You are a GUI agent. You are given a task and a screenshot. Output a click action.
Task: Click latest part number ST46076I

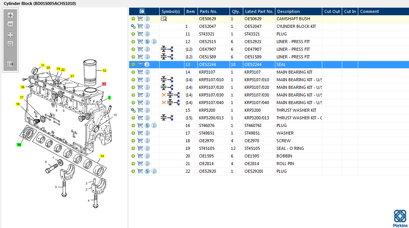[x=253, y=125]
